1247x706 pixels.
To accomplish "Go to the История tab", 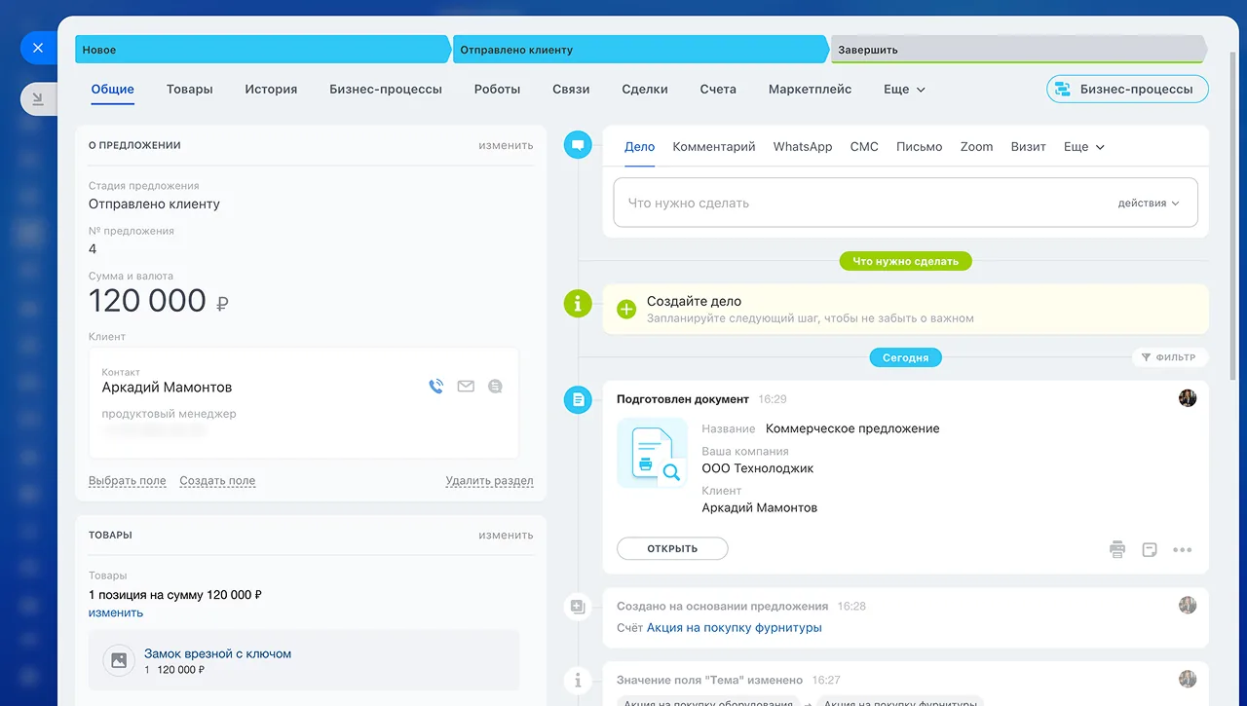I will pos(271,89).
